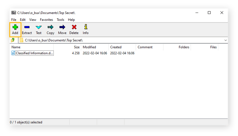Open the Tools menu

click(61, 20)
